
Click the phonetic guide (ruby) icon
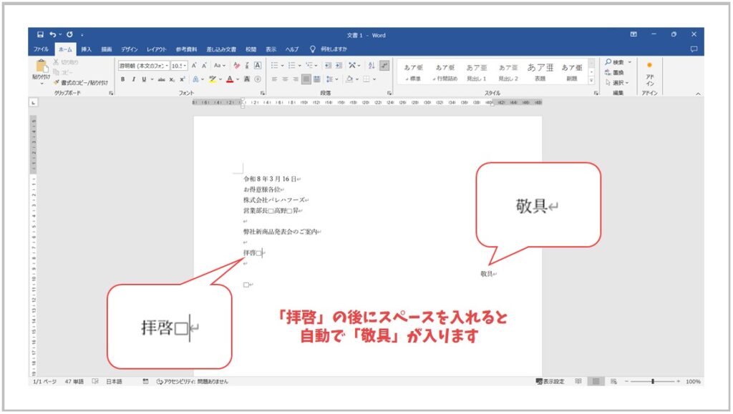click(247, 66)
